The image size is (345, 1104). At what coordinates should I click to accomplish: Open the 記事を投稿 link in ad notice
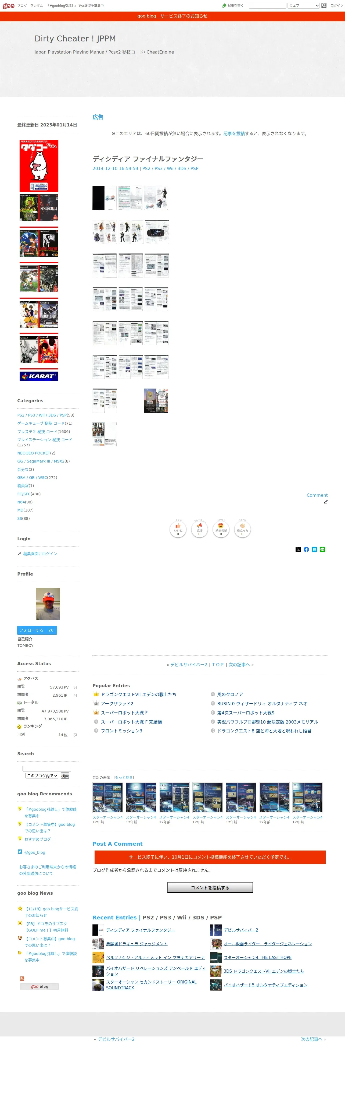(234, 133)
